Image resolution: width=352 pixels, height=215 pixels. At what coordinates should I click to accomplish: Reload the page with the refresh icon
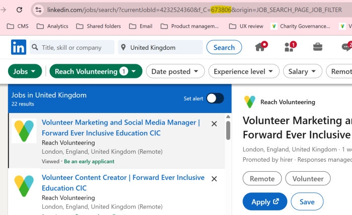(19, 10)
